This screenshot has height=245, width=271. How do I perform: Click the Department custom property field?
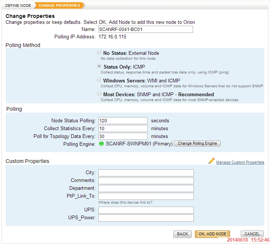146,188
